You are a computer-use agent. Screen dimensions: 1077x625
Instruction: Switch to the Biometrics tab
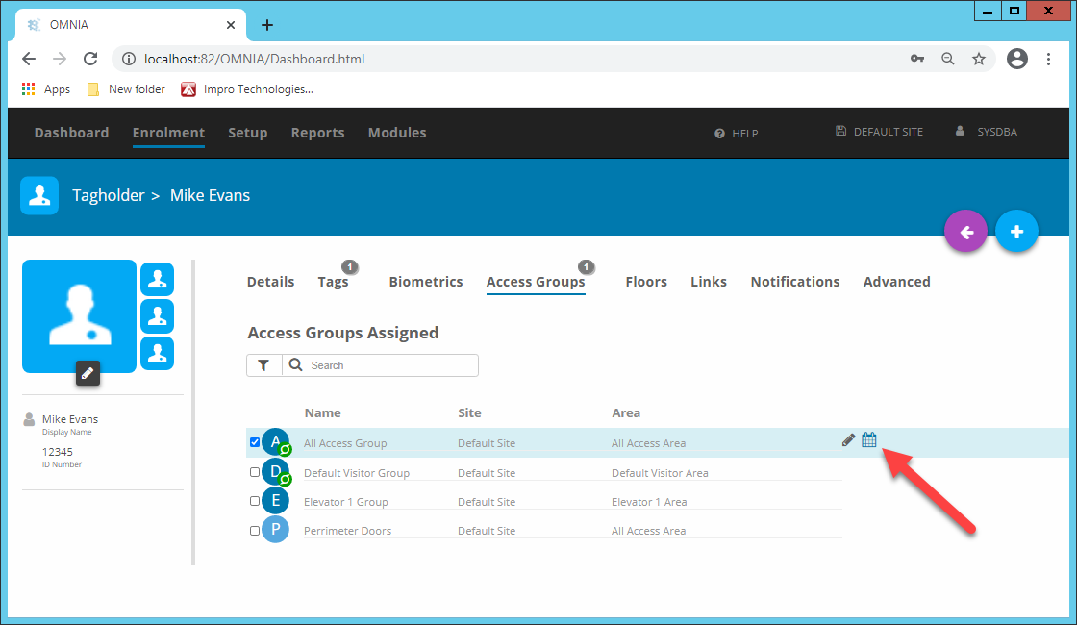click(x=426, y=282)
